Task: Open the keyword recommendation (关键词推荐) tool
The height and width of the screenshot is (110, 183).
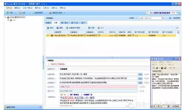Action: [x=37, y=13]
